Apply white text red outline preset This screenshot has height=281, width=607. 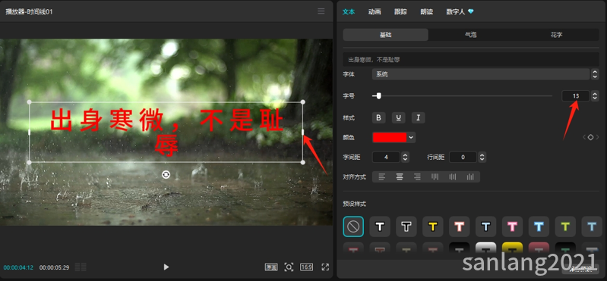(459, 226)
